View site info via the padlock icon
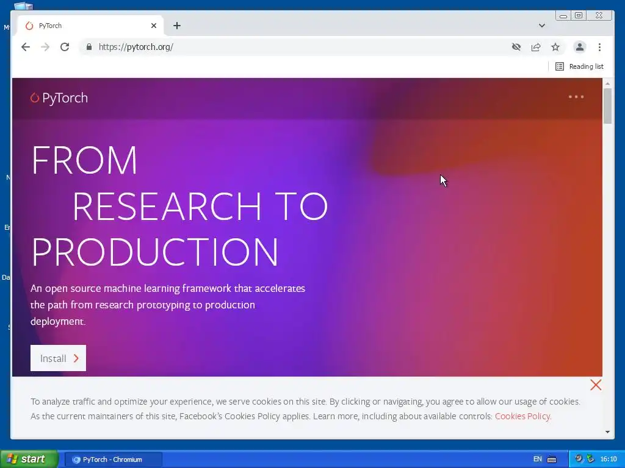 [x=89, y=47]
